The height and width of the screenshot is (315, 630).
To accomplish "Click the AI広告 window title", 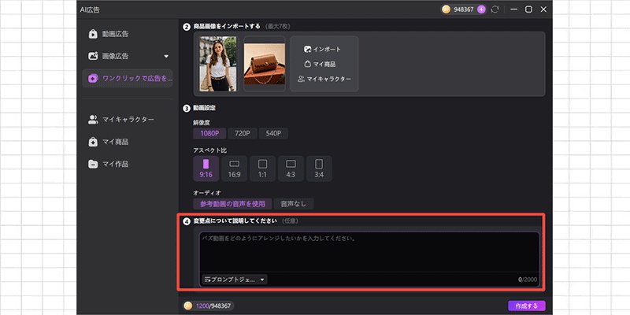I will [x=90, y=9].
